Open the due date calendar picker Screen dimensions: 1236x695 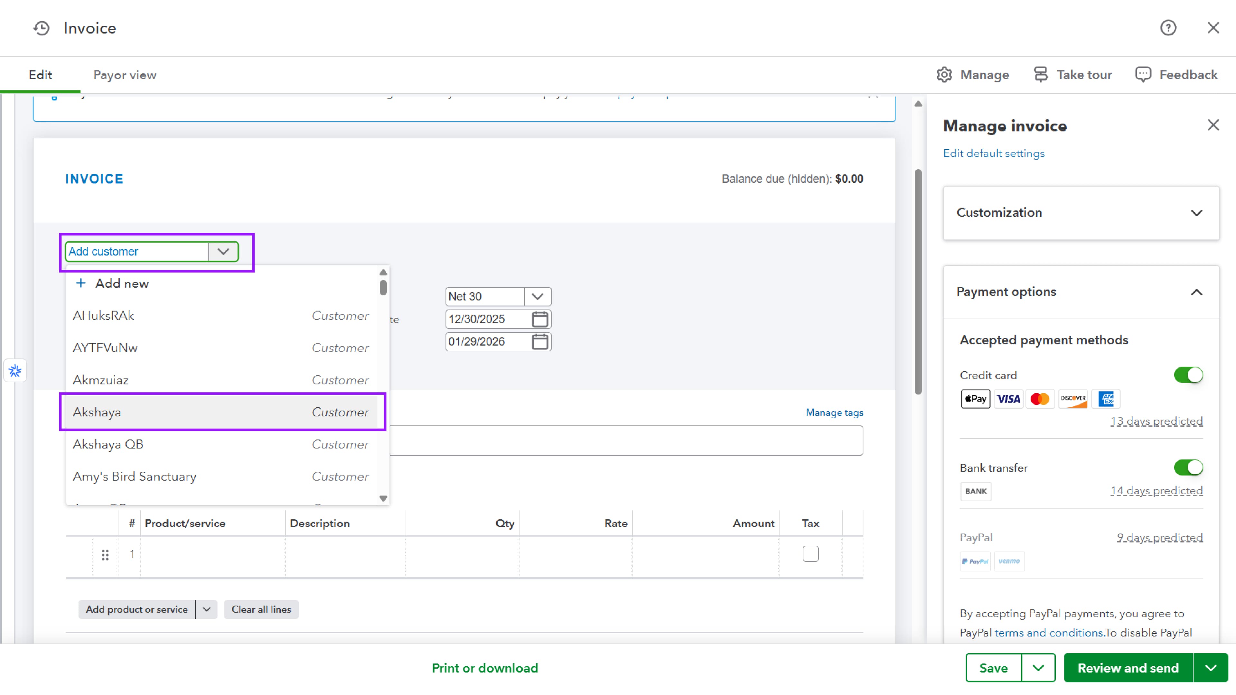[540, 341]
